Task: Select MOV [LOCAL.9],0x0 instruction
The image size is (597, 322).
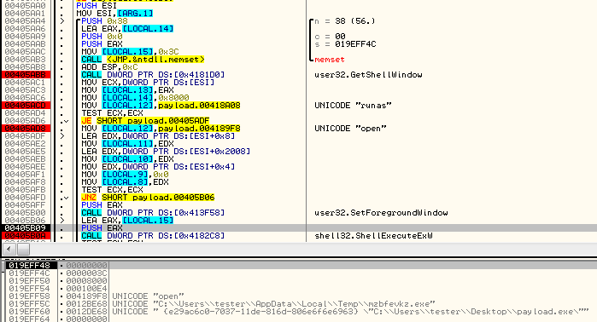Action: (125, 175)
